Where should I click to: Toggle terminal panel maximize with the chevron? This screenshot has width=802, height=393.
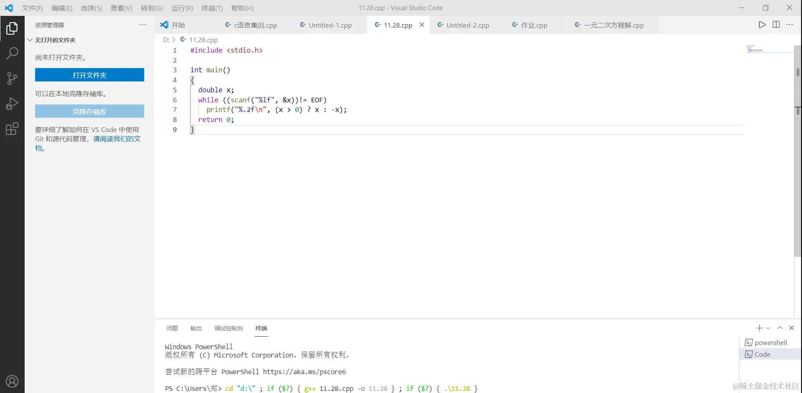780,328
